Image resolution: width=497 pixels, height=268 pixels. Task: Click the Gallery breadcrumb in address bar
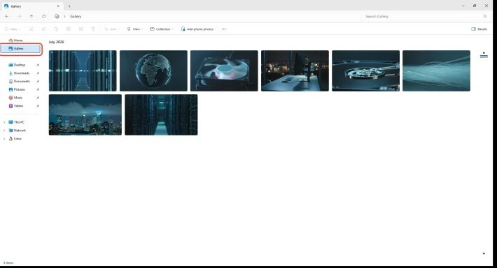(x=76, y=17)
